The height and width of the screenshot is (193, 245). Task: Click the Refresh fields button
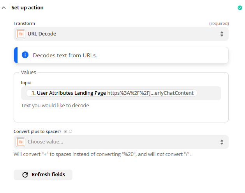coord(43,175)
